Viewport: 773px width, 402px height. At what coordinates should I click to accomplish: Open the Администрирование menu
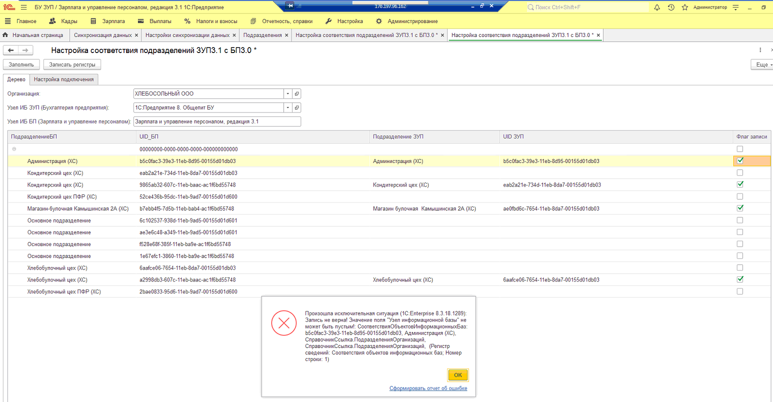tap(407, 21)
